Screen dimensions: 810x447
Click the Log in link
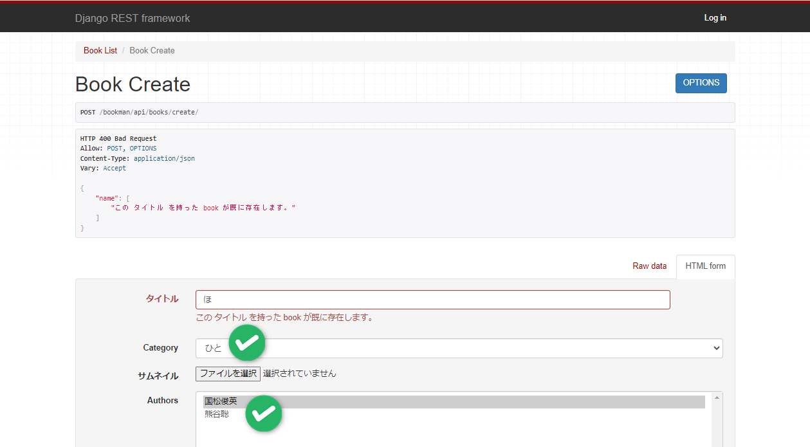point(715,18)
